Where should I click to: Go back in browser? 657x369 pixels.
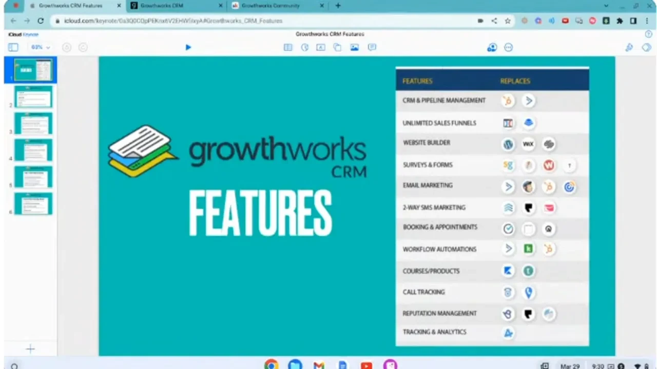13,21
